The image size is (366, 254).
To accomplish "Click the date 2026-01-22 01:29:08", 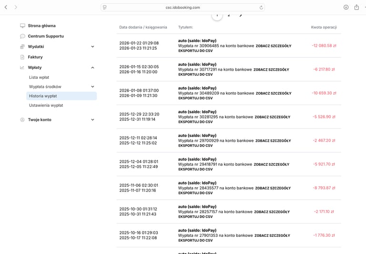I will (139, 43).
